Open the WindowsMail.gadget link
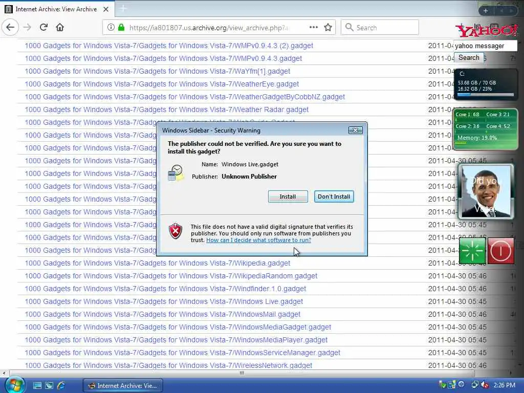524x393 pixels. pos(162,314)
